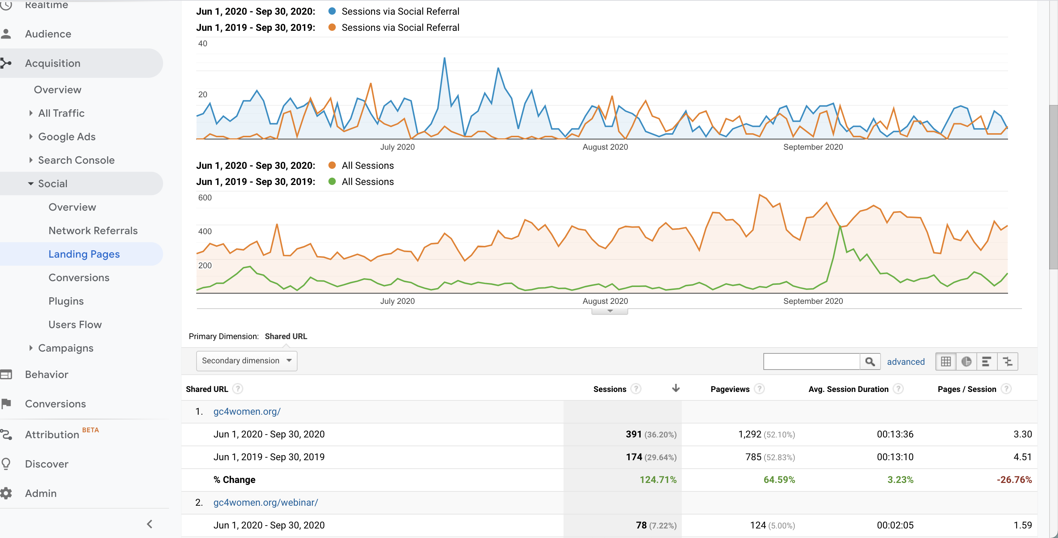Switch to data table view icon
Screen dimensions: 1058x538
(x=946, y=361)
